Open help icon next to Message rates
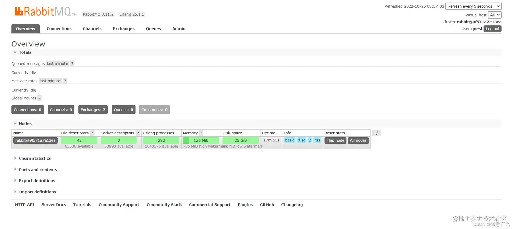Image resolution: width=514 pixels, height=229 pixels. point(65,81)
